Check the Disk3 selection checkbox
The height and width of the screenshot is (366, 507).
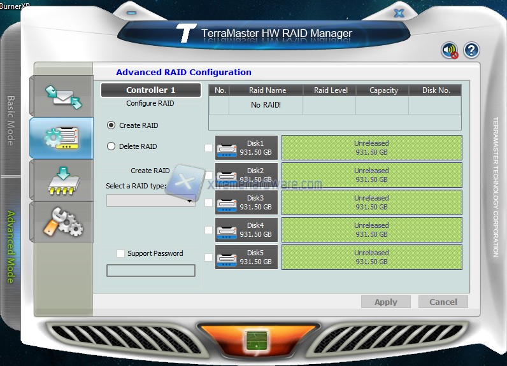click(x=208, y=203)
